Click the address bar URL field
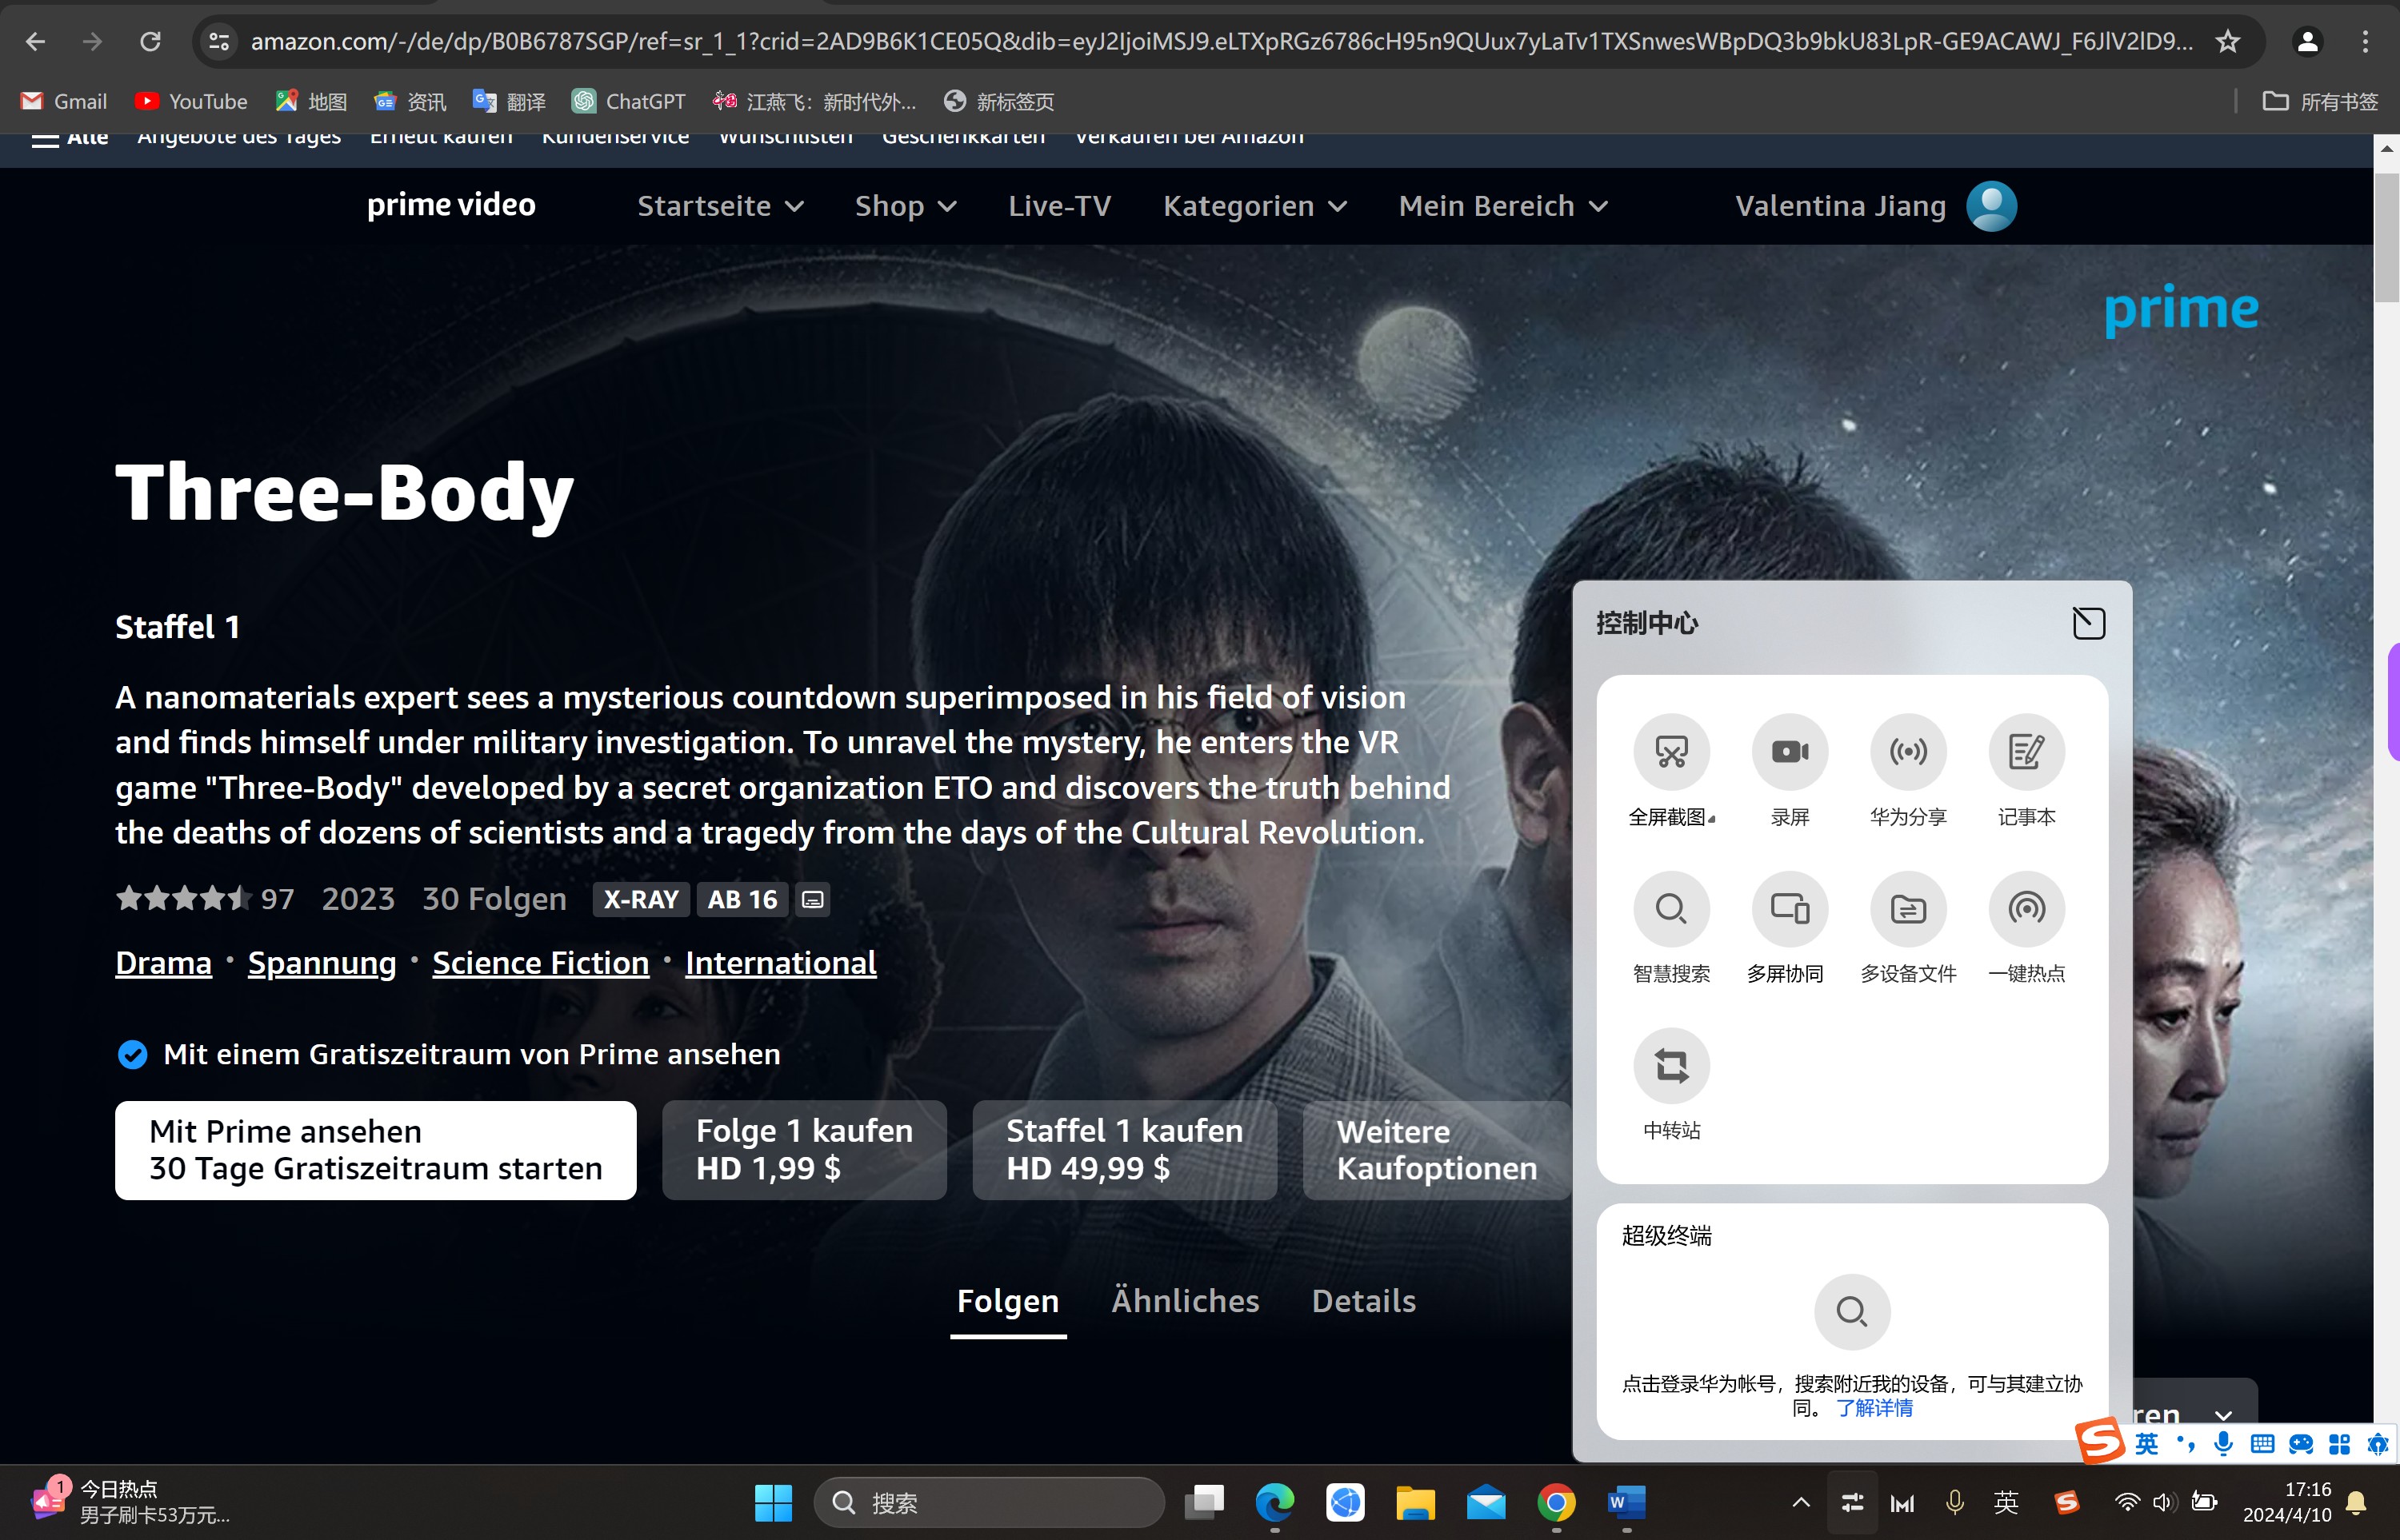 (x=1221, y=41)
